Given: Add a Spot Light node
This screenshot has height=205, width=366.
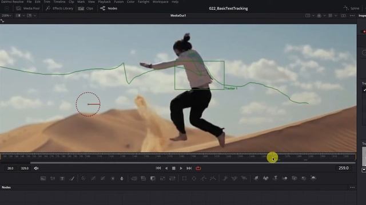Looking at the screenshot, I should [x=304, y=178].
